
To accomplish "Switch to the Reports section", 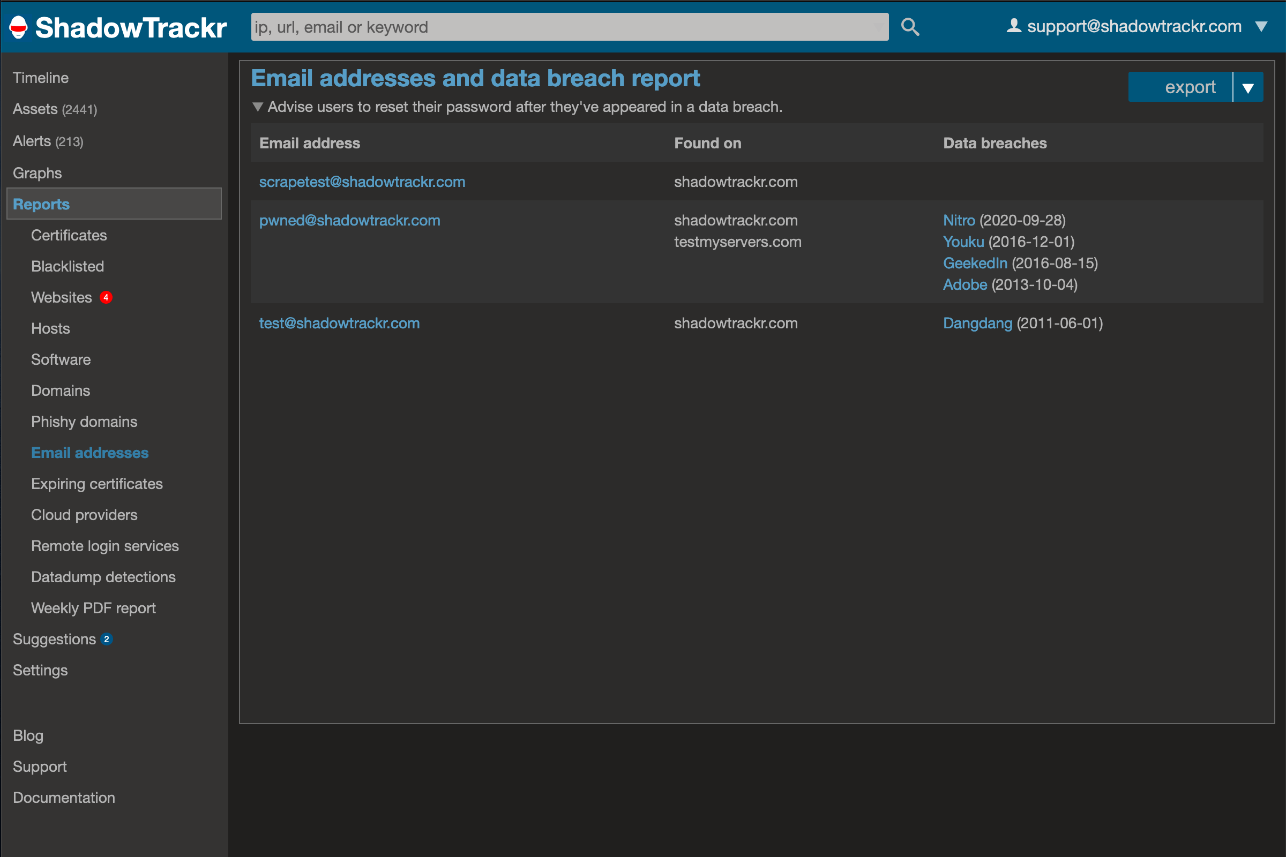I will (41, 204).
